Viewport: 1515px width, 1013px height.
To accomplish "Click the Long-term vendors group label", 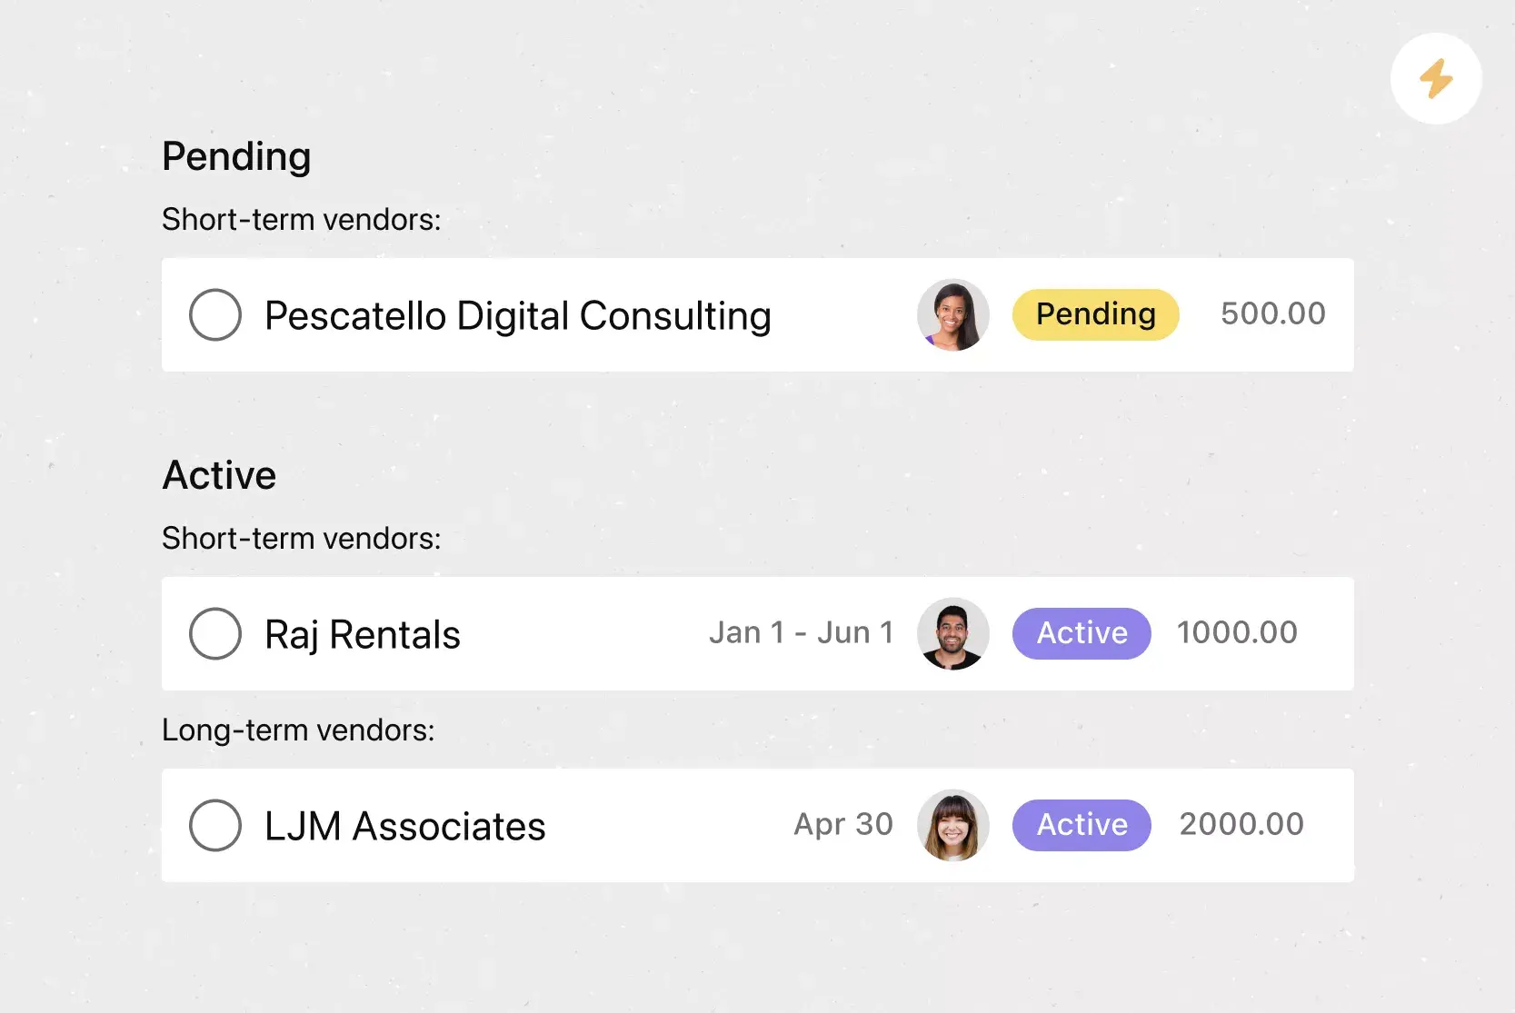I will click(x=298, y=729).
